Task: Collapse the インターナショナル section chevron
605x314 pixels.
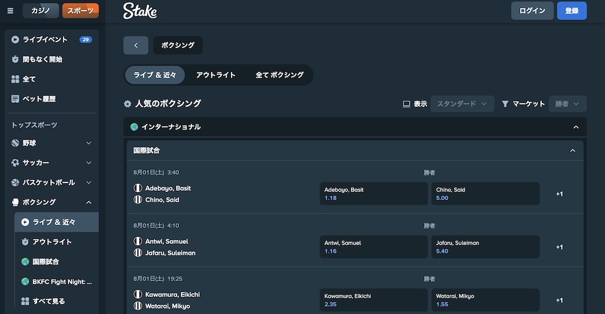Action: [x=576, y=127]
